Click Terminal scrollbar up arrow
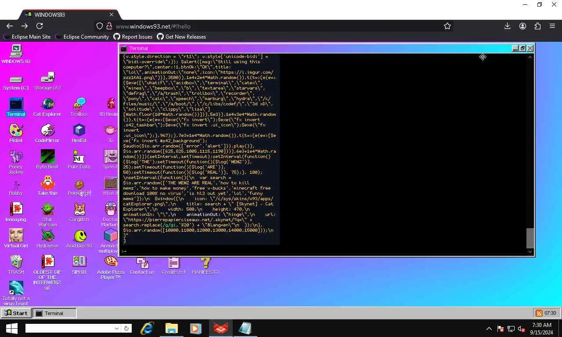The height and width of the screenshot is (337, 562). tap(530, 57)
